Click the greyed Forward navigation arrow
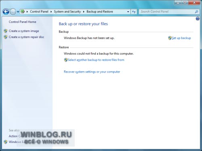202x151 pixels. click(x=13, y=12)
